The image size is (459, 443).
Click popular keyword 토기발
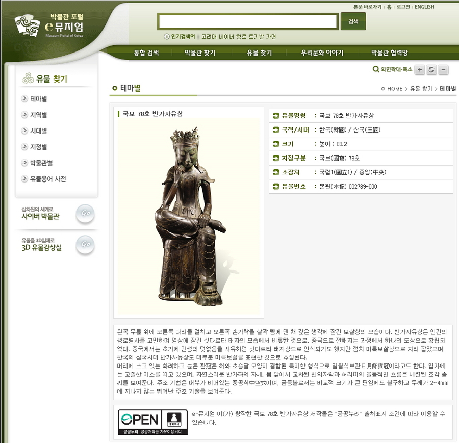[257, 37]
